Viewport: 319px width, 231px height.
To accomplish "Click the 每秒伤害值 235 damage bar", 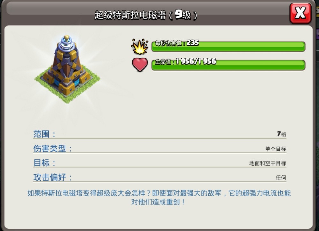I will (x=228, y=46).
